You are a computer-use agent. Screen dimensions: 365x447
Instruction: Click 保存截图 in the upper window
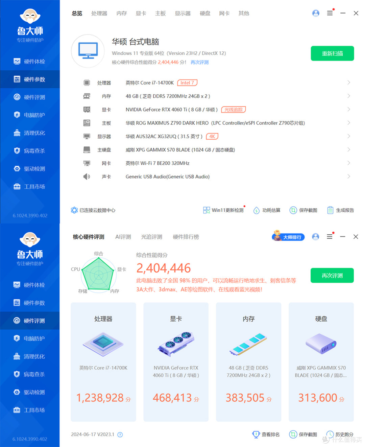303,210
